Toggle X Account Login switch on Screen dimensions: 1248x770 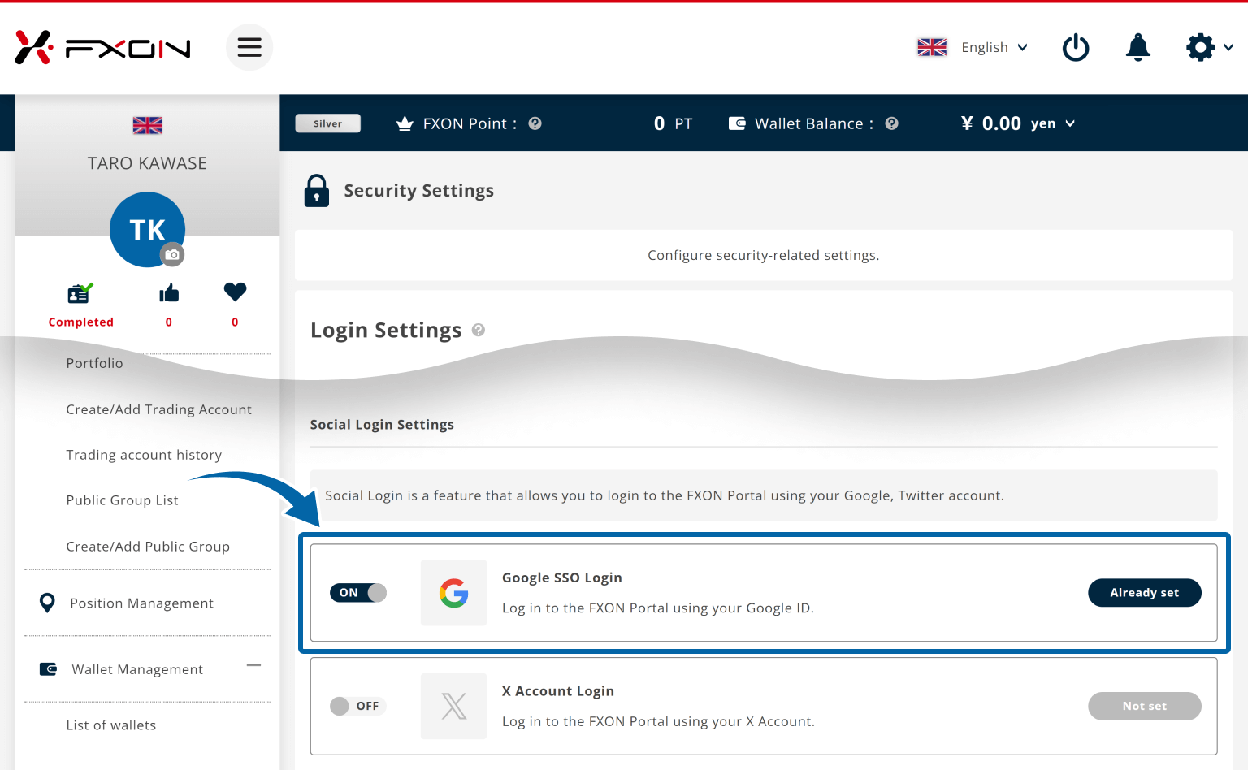coord(358,706)
